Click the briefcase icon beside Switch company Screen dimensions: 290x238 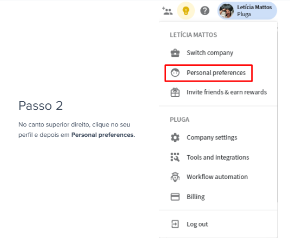(x=175, y=53)
